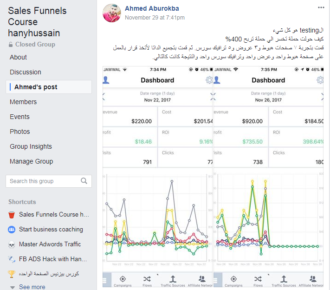
Task: Click Nov 22, 2017 date range
Action: (157, 100)
